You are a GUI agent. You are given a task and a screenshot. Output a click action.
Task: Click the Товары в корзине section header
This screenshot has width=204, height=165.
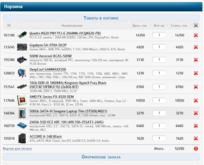click(x=101, y=18)
